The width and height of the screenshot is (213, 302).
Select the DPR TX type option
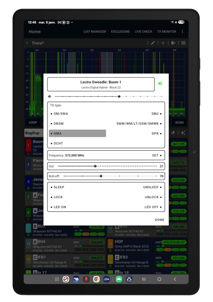point(157,134)
